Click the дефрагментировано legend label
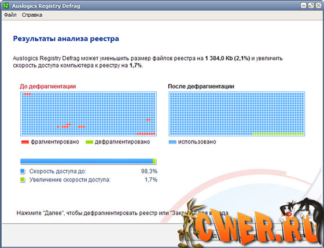The height and width of the screenshot is (248, 324). (122, 142)
